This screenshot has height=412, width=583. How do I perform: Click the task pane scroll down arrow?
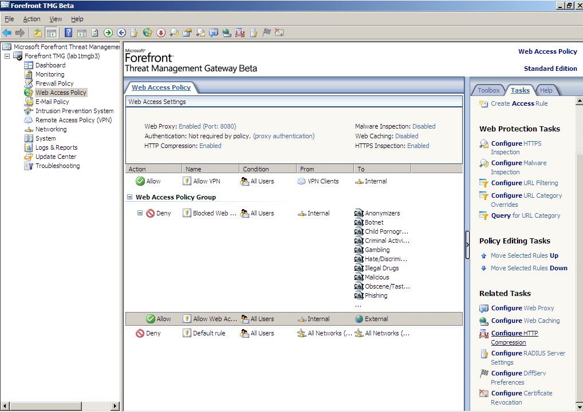[x=580, y=406]
